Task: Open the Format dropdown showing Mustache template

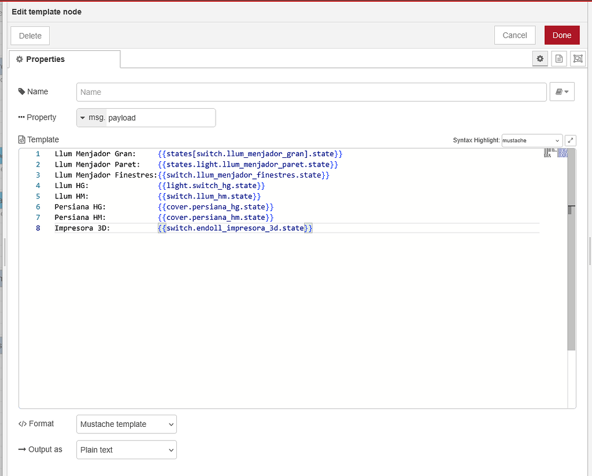Action: coord(126,424)
